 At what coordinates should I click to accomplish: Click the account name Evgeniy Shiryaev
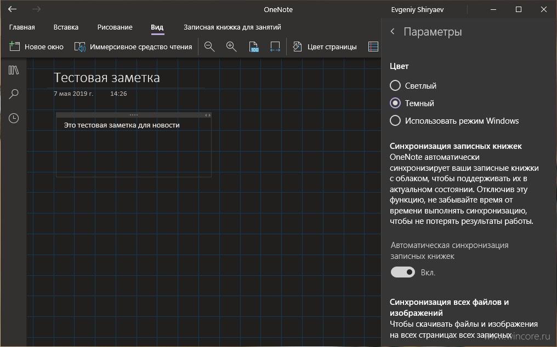click(x=417, y=10)
